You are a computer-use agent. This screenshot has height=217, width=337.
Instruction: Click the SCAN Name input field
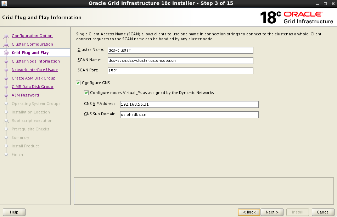coord(180,60)
